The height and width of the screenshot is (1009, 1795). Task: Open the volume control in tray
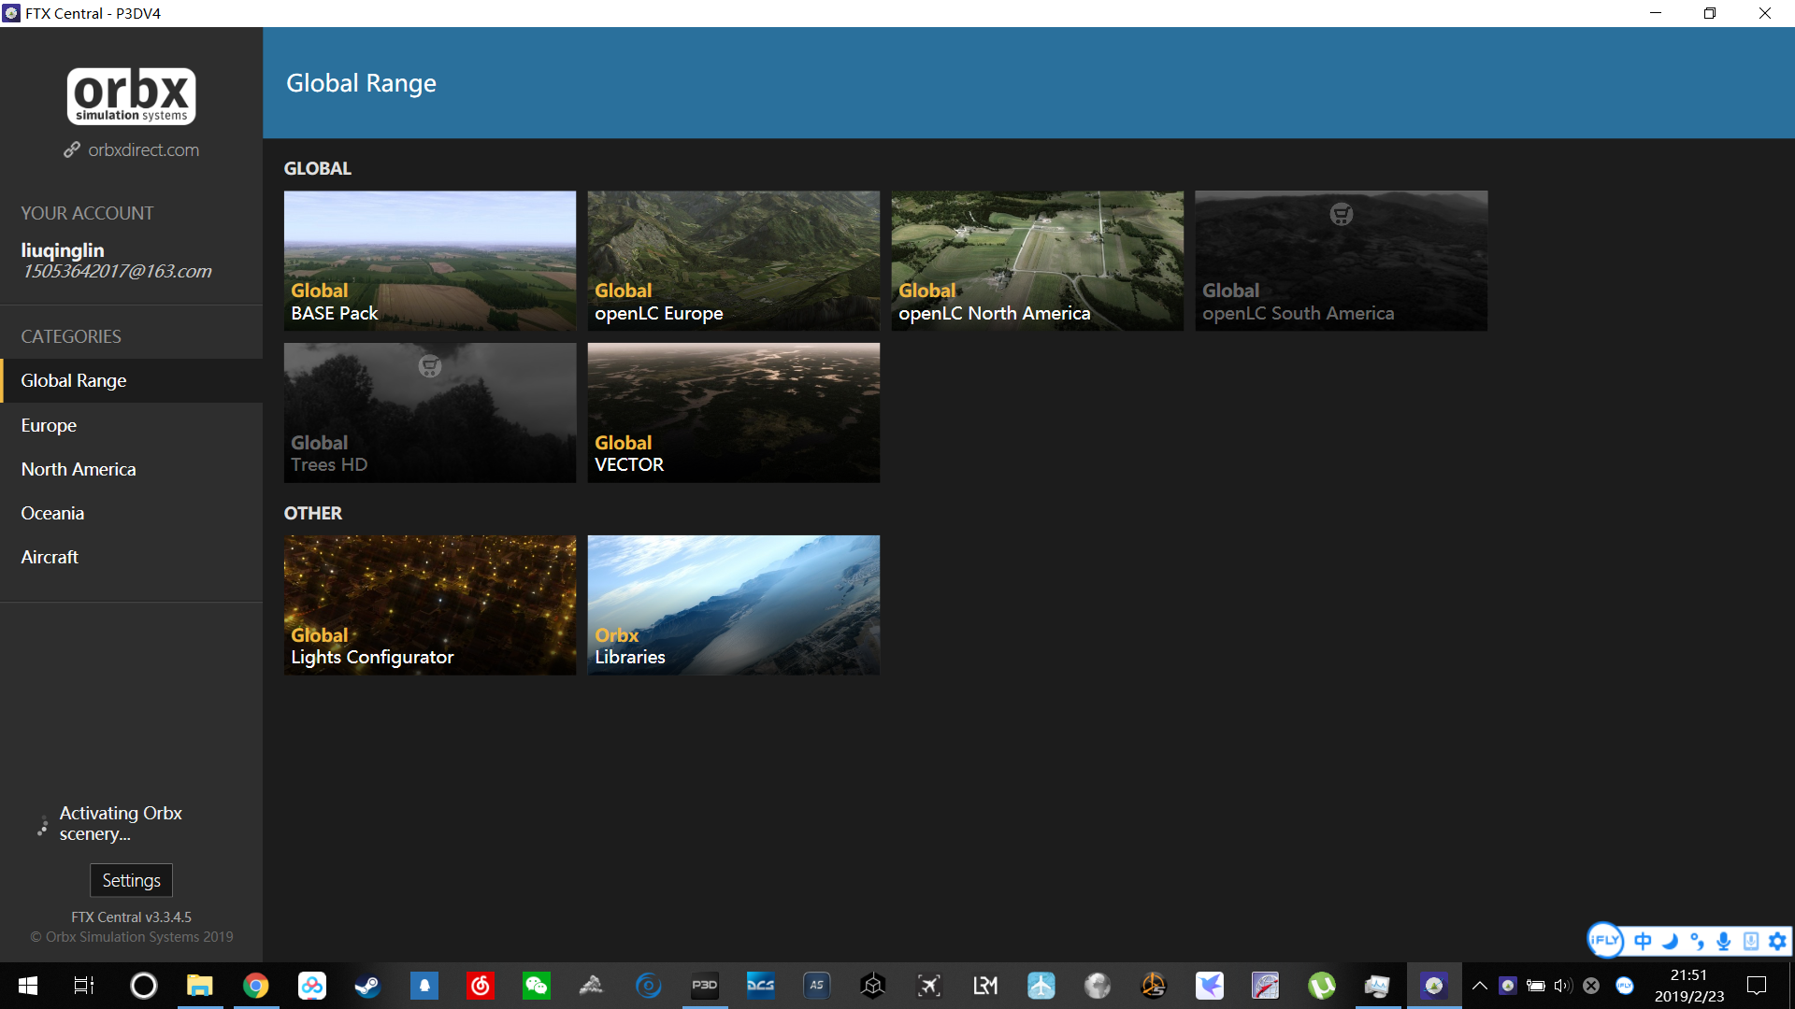point(1562,986)
